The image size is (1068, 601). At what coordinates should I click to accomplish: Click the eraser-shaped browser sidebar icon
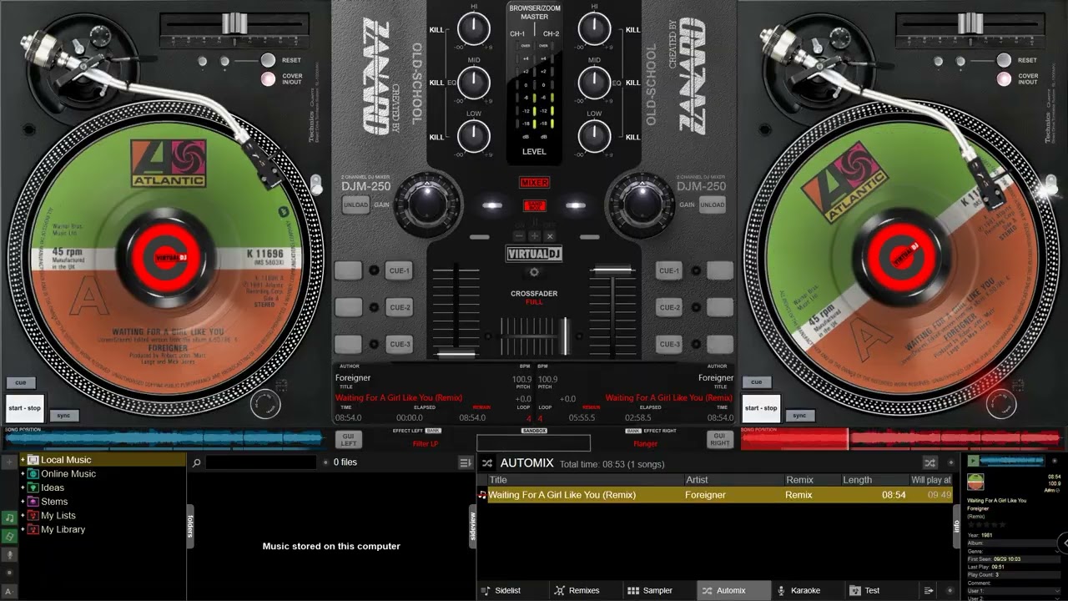pos(9,536)
